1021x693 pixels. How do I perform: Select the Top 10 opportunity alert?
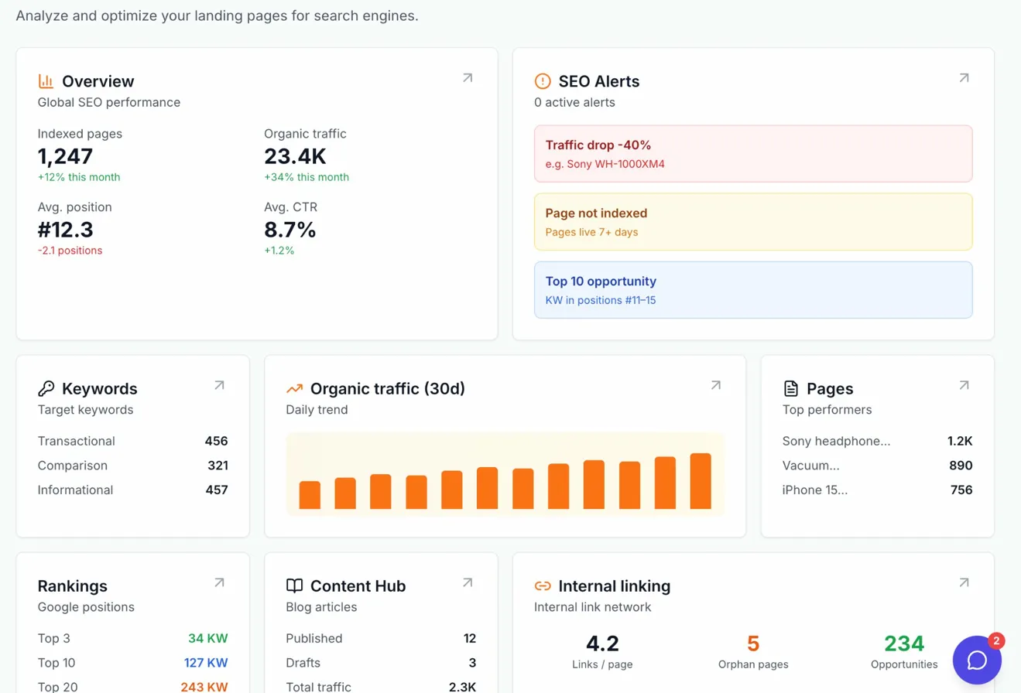coord(753,289)
